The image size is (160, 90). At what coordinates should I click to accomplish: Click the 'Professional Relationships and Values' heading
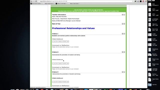73,28
